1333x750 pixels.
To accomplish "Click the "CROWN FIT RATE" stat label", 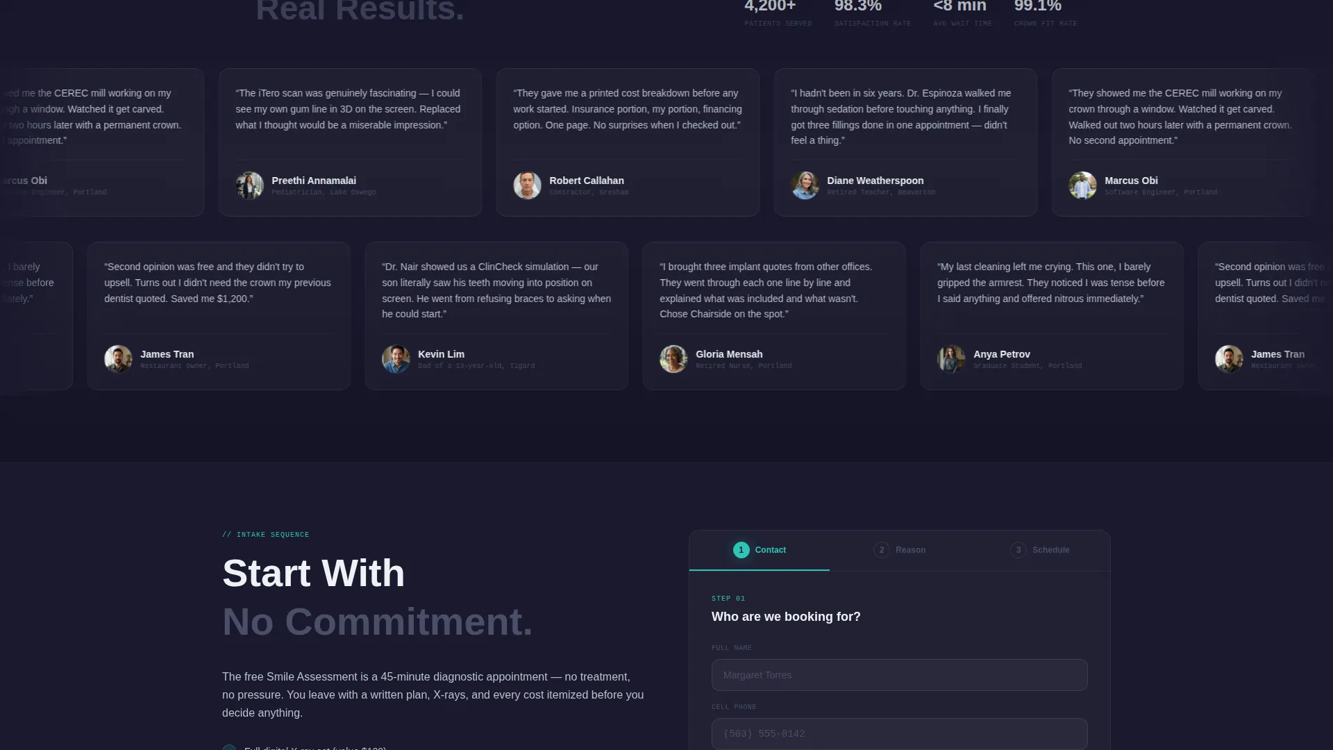I will coord(1046,24).
